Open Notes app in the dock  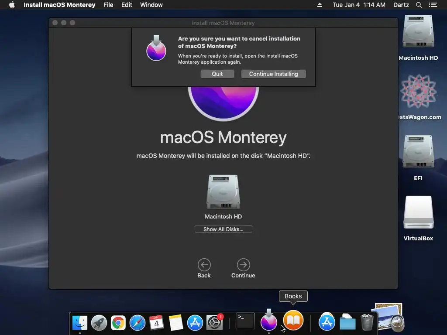175,323
